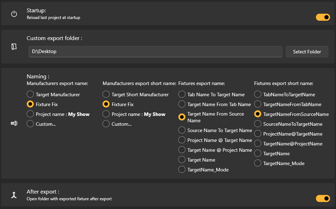336x209 pixels.
Task: Click the custom export folder icon
Action: (14, 47)
